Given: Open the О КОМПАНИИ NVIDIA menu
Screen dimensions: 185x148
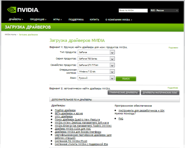Looking at the screenshot, I should click(119, 20).
